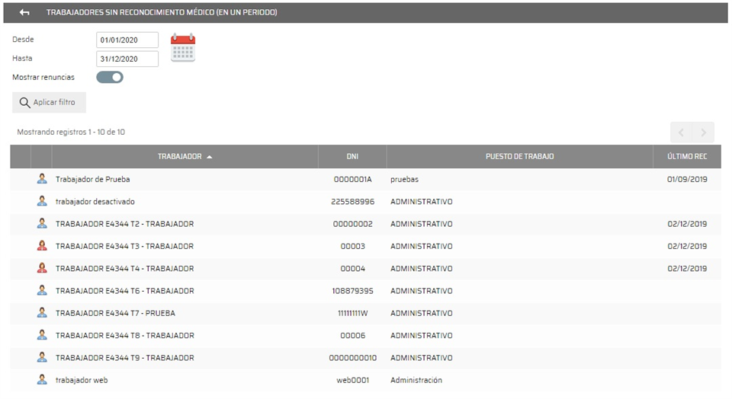732x399 pixels.
Task: Click worker icon for Trabajador de Prueba
Action: (x=42, y=178)
